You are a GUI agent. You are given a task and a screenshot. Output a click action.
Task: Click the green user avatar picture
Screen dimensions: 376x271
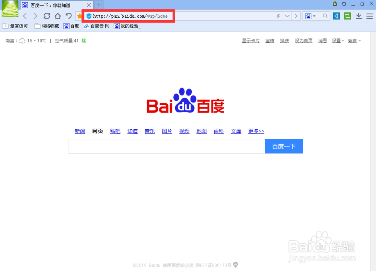(10, 9)
